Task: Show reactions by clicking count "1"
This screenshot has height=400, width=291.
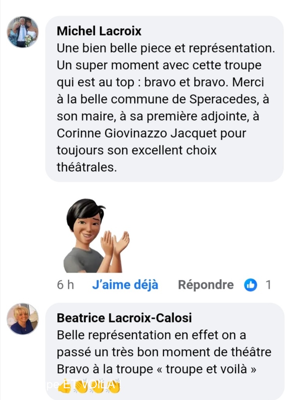Action: coord(268,285)
